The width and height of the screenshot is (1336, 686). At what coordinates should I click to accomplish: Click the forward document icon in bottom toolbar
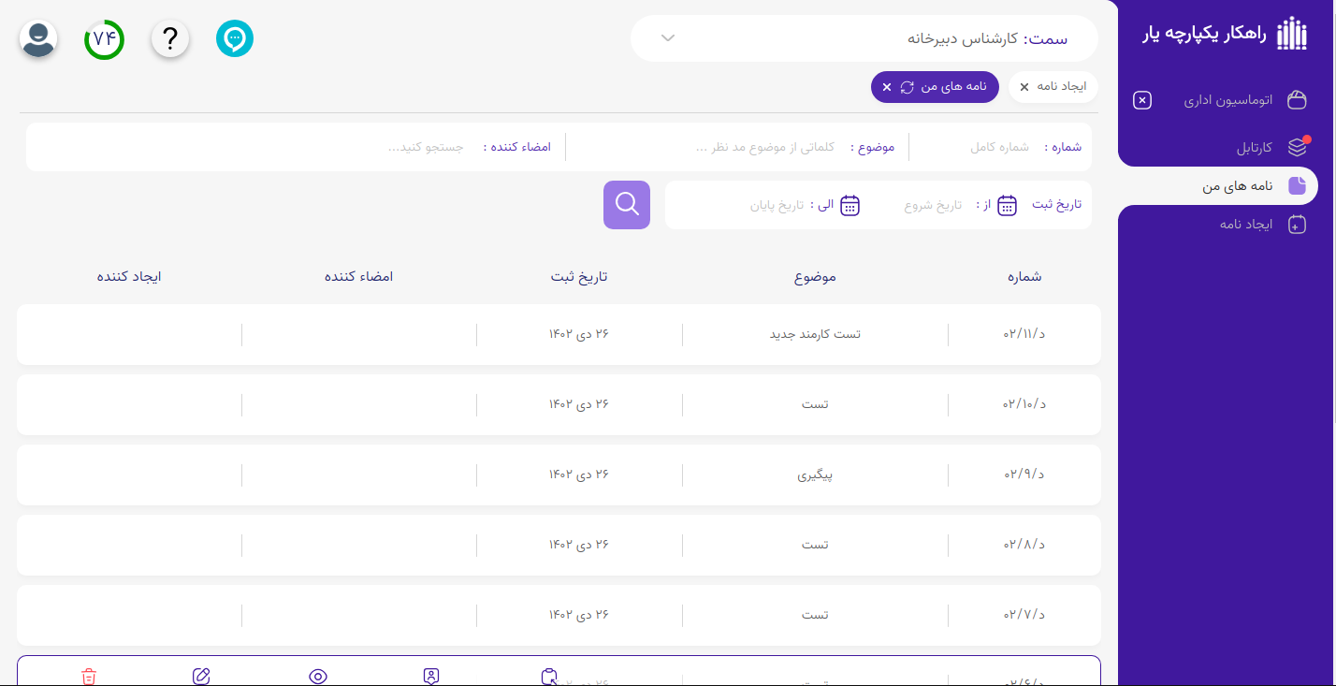coord(548,676)
